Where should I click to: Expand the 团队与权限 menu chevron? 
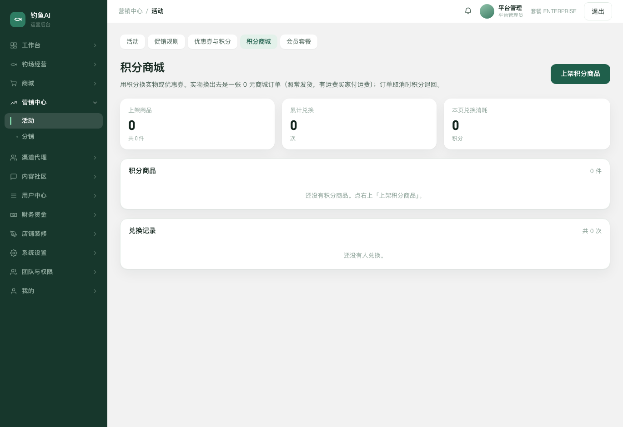(x=95, y=272)
